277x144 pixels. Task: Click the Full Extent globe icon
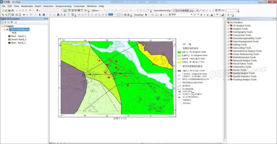pos(13,15)
